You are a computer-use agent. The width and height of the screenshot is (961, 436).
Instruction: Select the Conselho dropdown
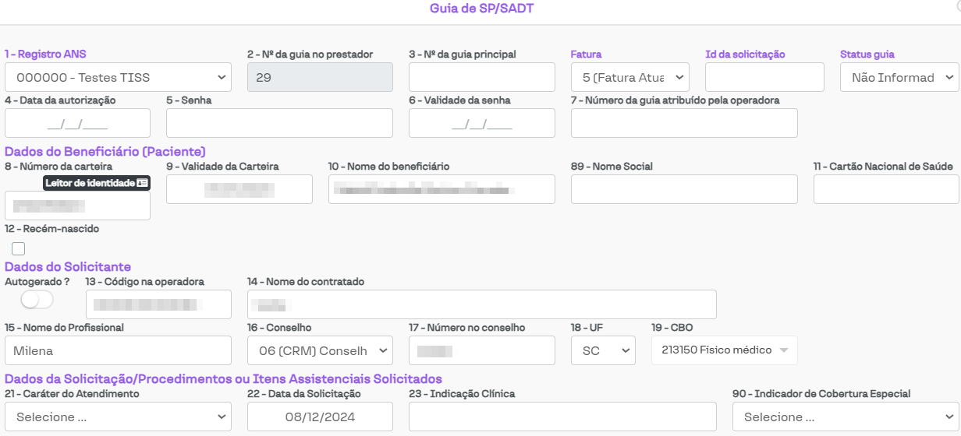320,351
